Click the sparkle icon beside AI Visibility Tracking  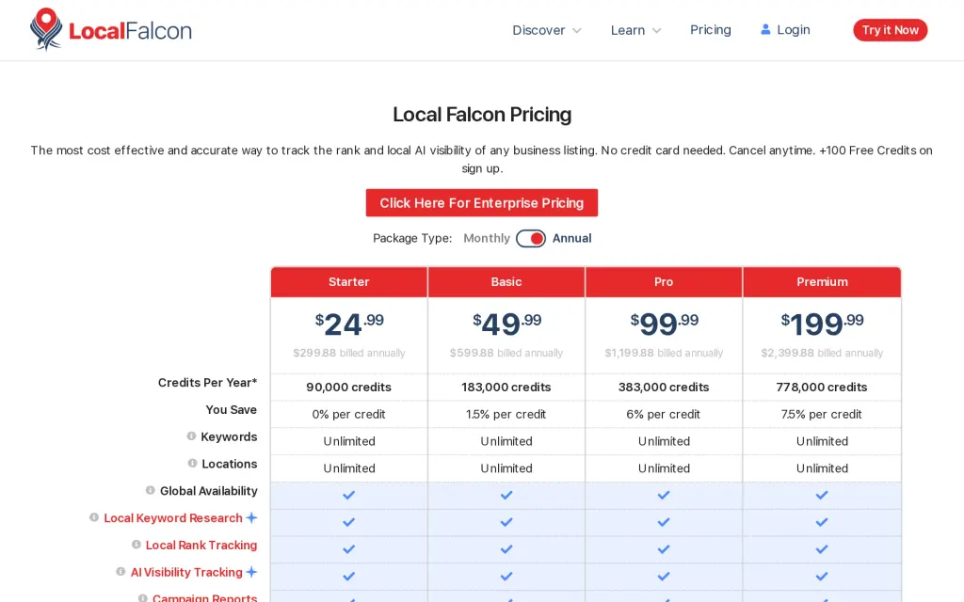(251, 571)
